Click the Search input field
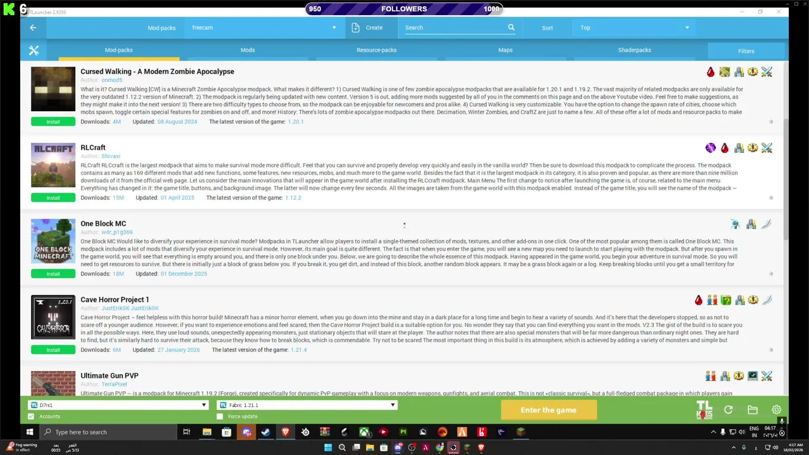 pyautogui.click(x=455, y=28)
